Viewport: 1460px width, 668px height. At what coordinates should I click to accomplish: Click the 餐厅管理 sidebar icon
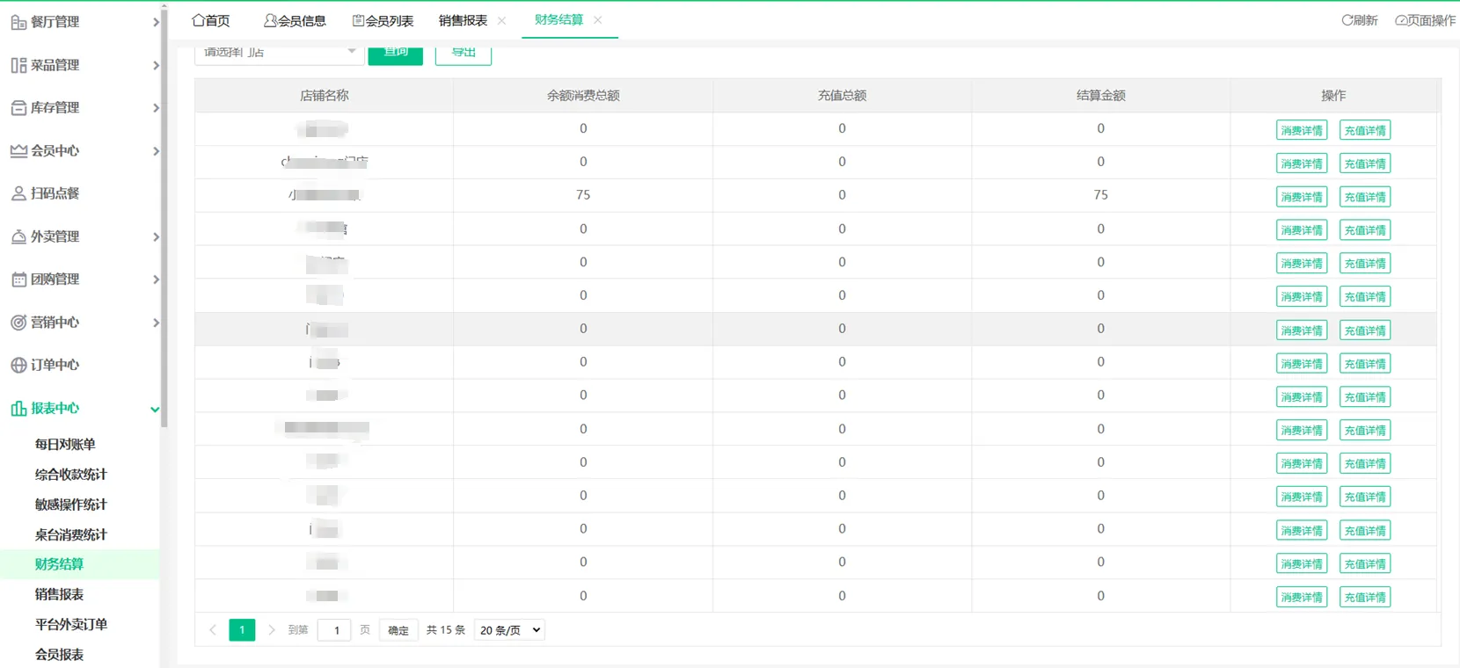pos(18,23)
